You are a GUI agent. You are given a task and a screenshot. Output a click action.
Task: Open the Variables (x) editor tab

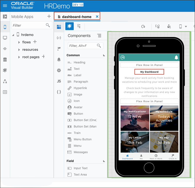coord(59,38)
